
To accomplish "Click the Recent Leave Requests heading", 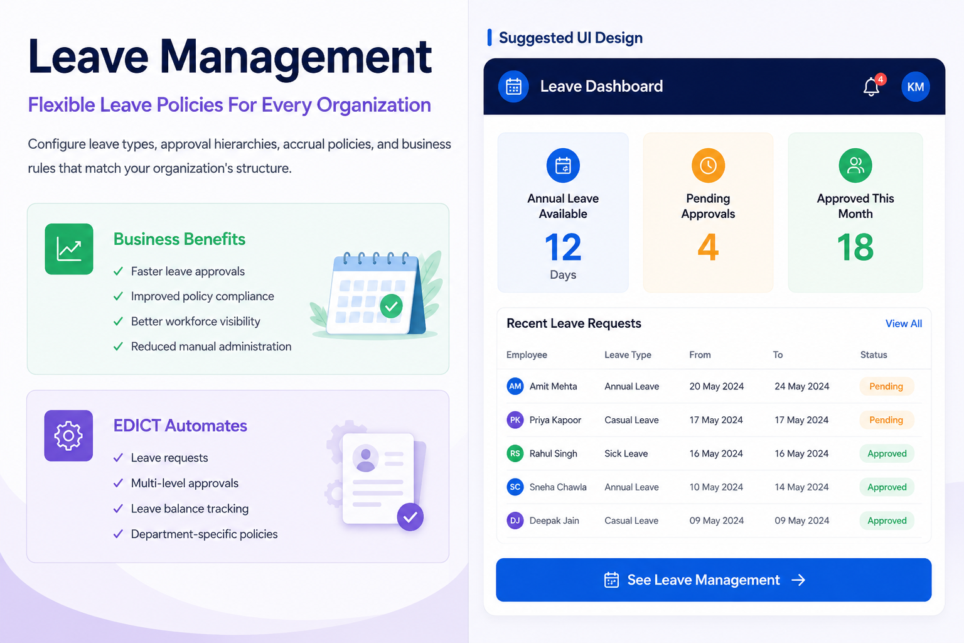I will pyautogui.click(x=574, y=323).
